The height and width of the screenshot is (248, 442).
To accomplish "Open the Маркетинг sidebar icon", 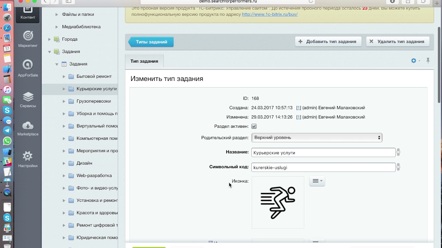I will point(28,35).
